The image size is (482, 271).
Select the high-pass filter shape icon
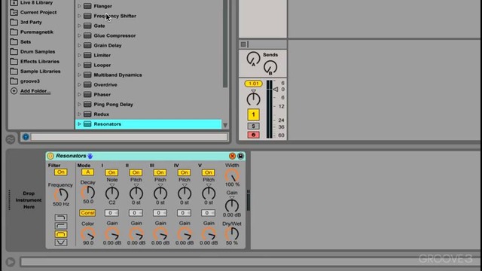click(61, 226)
